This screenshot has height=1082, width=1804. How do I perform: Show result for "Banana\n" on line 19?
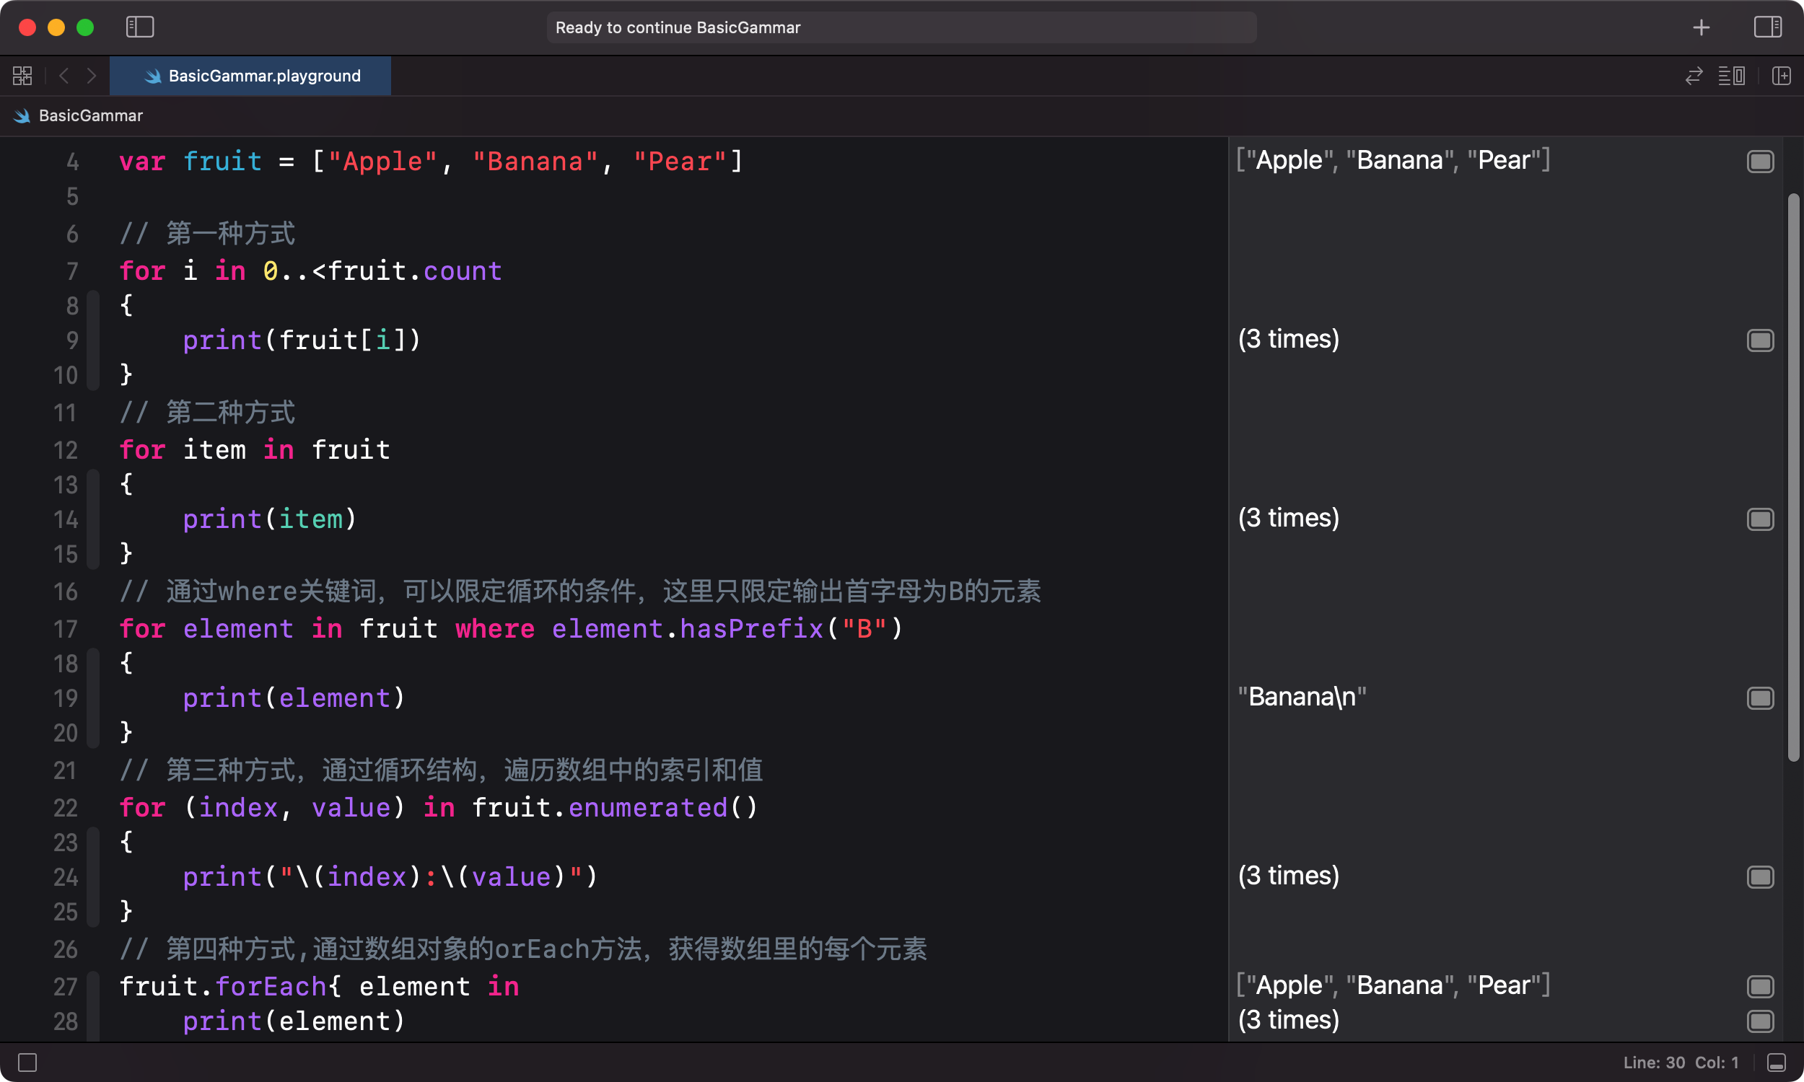(x=1760, y=698)
